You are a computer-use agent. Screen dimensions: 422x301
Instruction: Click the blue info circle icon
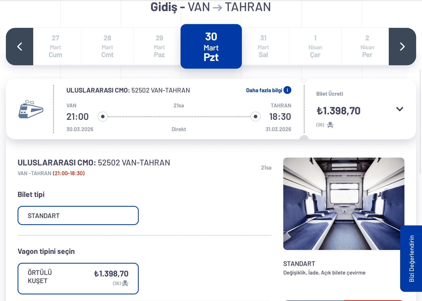point(287,90)
